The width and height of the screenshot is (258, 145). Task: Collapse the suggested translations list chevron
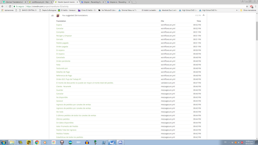[x=204, y=15]
